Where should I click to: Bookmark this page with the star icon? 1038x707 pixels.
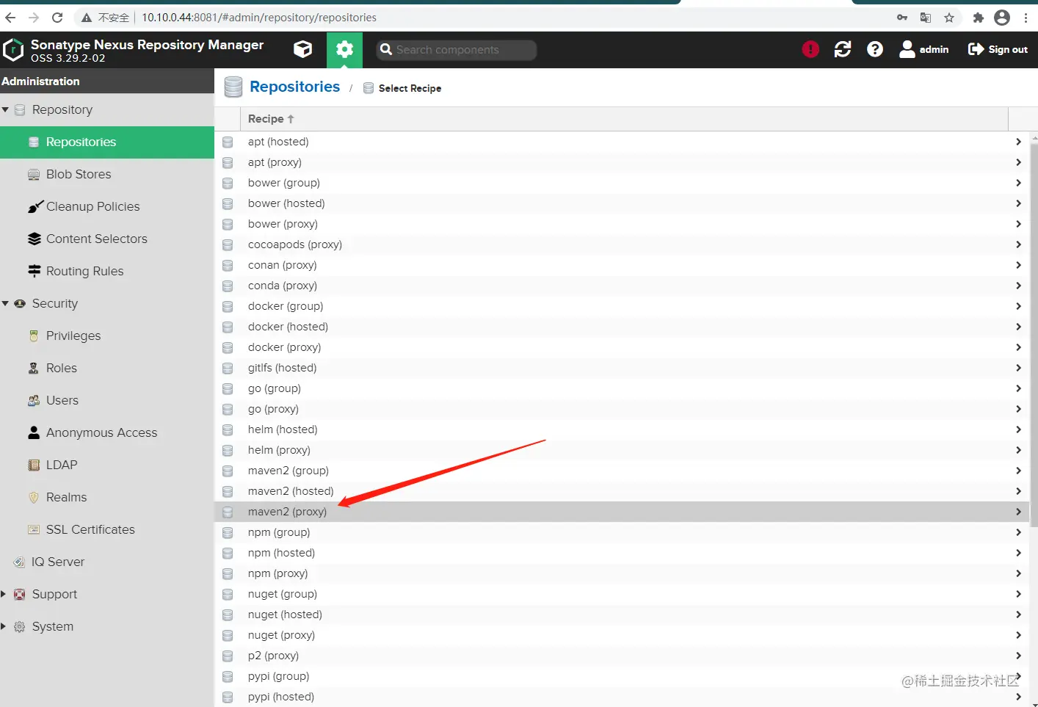[949, 18]
